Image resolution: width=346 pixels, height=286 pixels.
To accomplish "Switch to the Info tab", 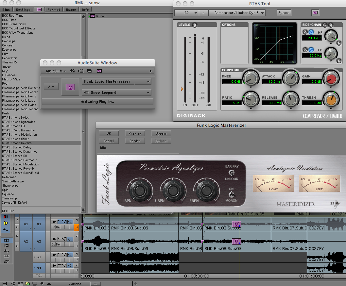I will (x=85, y=9).
